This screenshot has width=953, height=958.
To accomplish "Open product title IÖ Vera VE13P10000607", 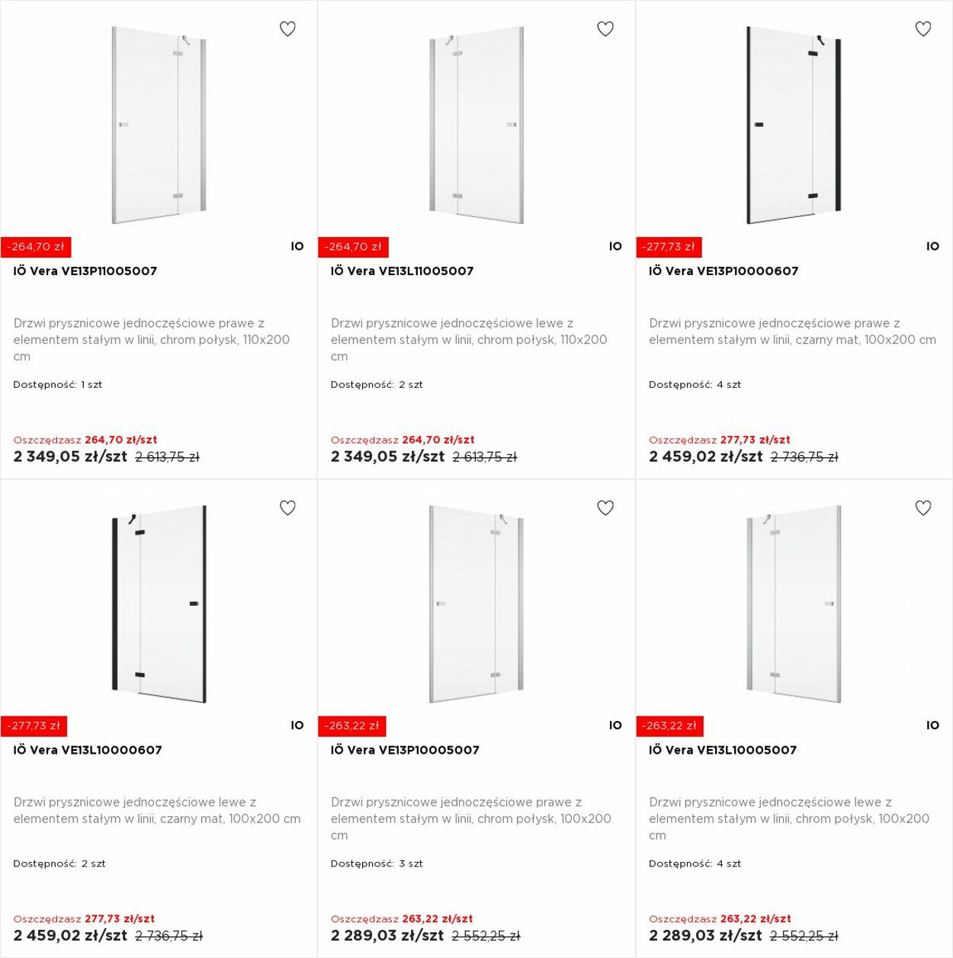I will (724, 271).
